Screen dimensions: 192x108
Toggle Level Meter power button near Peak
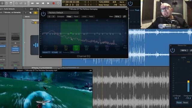point(130,3)
